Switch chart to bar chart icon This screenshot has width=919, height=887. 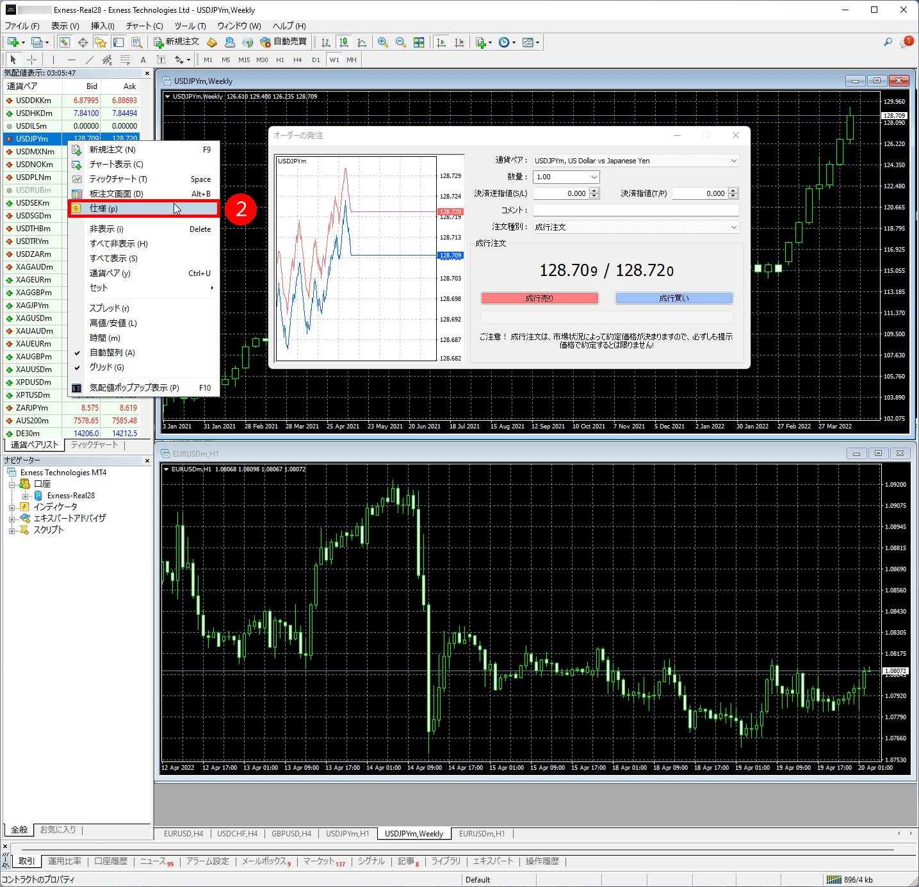pyautogui.click(x=326, y=42)
